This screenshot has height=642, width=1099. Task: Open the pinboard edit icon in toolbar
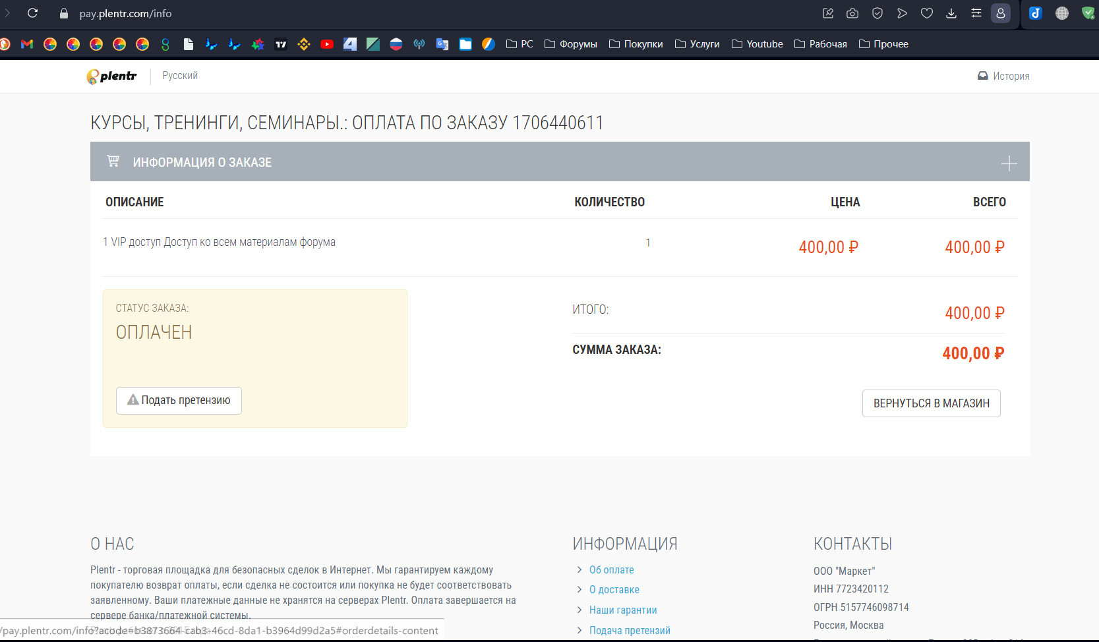click(828, 13)
